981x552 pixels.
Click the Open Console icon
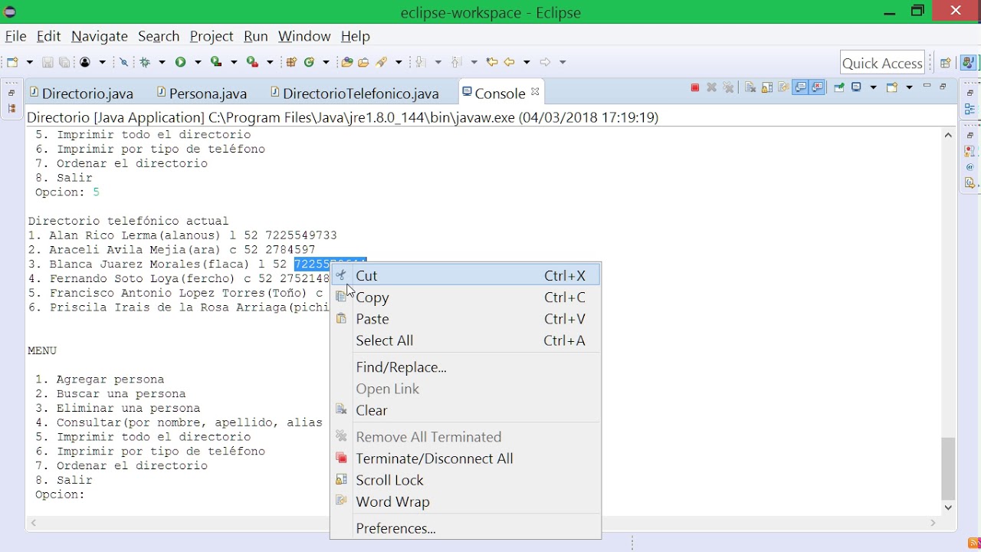tap(892, 87)
